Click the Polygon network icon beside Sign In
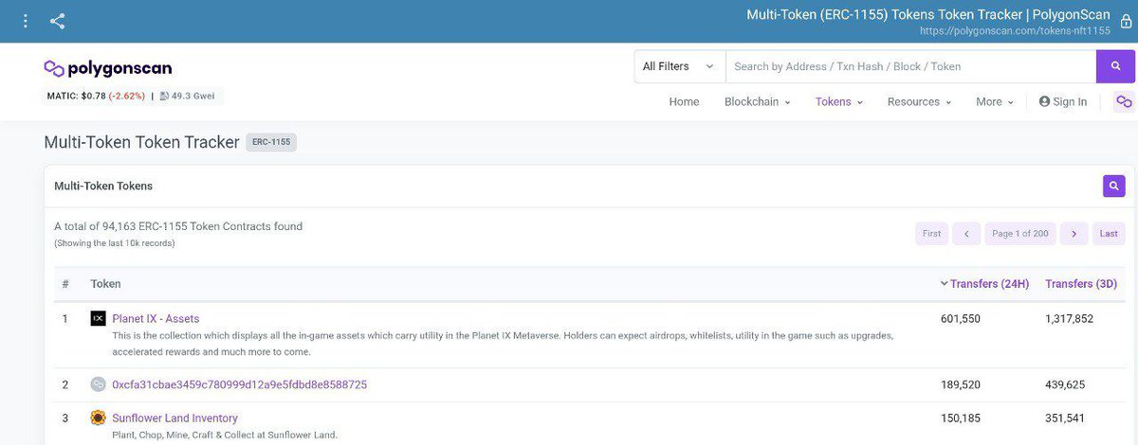 pyautogui.click(x=1124, y=101)
